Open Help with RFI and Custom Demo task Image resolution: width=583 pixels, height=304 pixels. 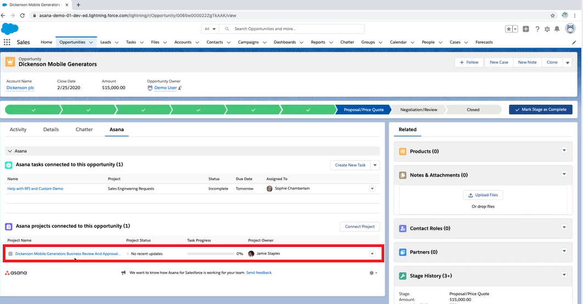point(35,188)
